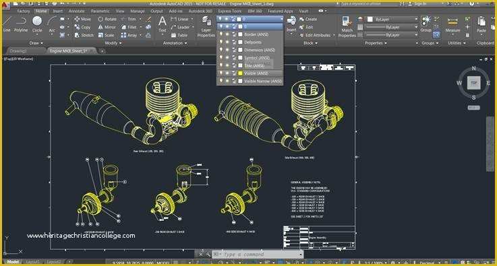This screenshot has width=497, height=266.
Task: Open the Annotate ribbon tab
Action: [76, 11]
